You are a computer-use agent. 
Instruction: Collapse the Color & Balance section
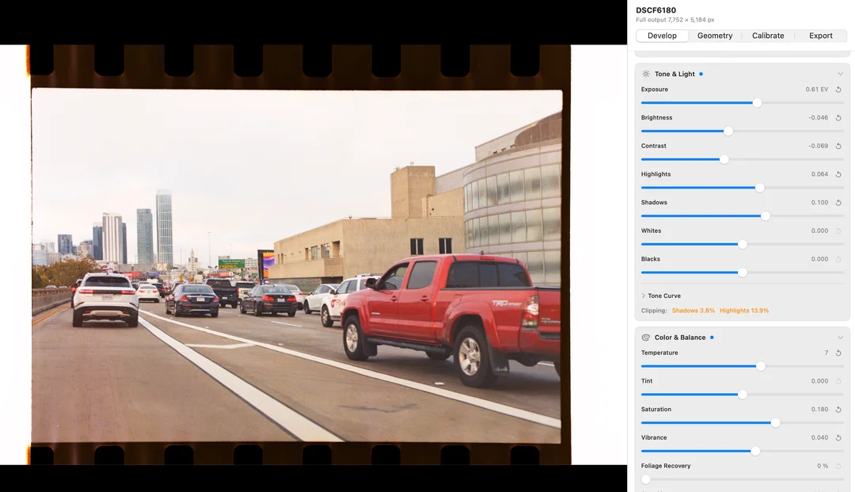point(840,338)
